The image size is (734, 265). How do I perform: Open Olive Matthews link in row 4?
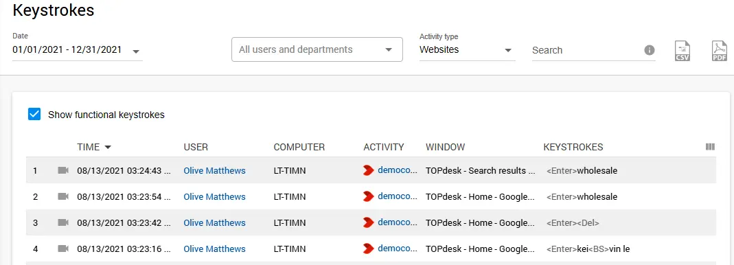(214, 249)
